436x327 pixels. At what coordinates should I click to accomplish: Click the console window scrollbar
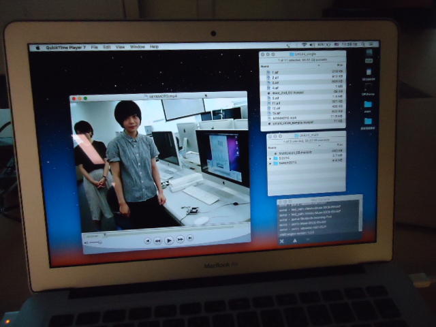coord(360,215)
